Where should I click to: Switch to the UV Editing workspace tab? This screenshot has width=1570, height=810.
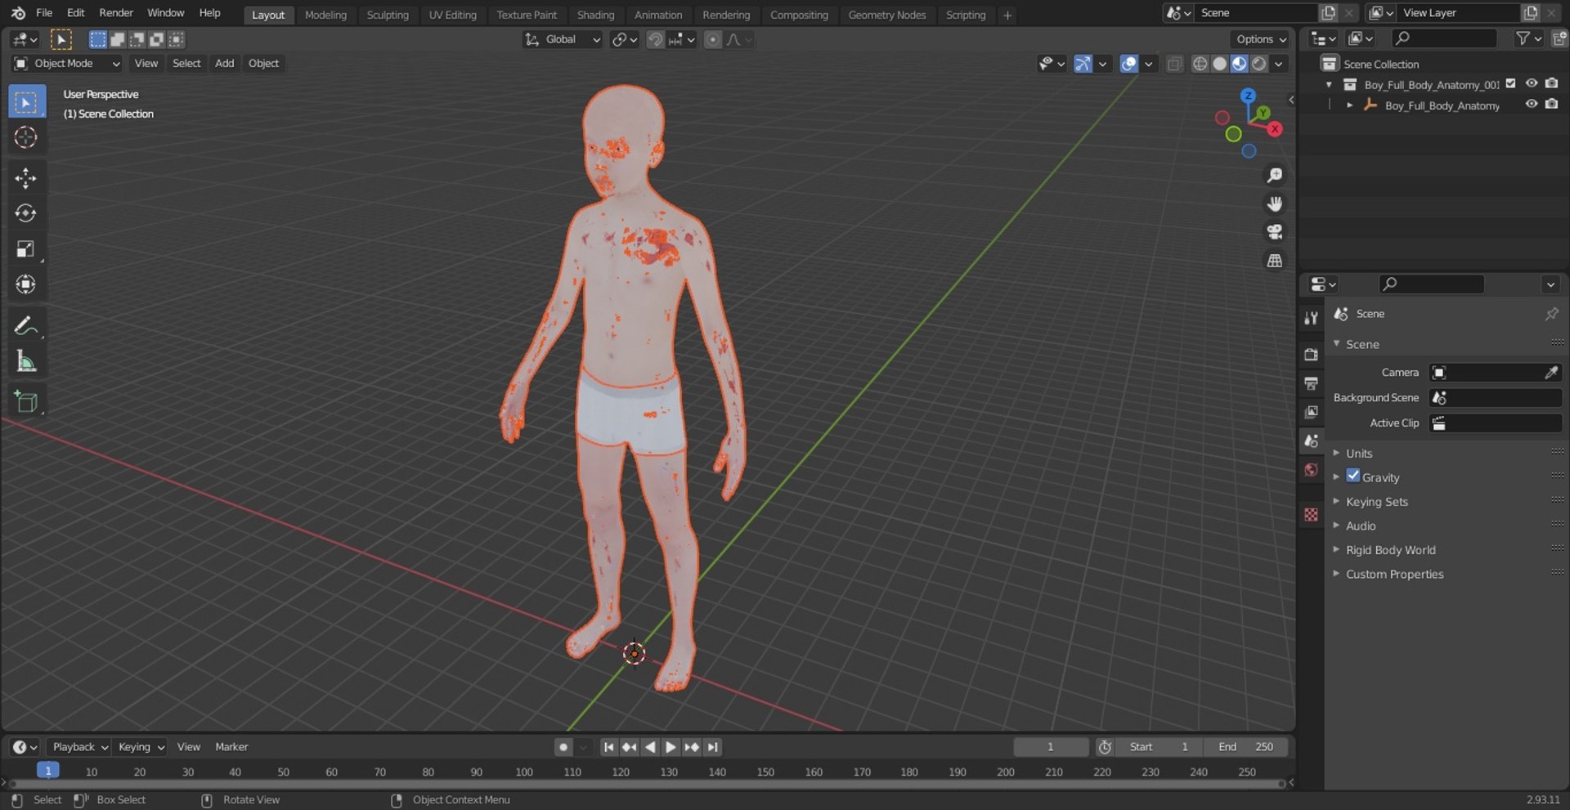[x=452, y=15]
